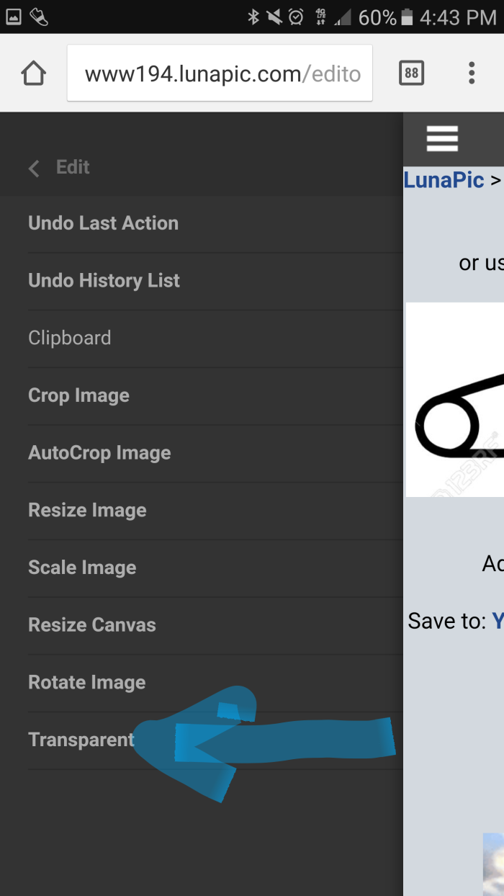The width and height of the screenshot is (504, 896).
Task: Open the browser three-dot overflow menu
Action: point(472,73)
